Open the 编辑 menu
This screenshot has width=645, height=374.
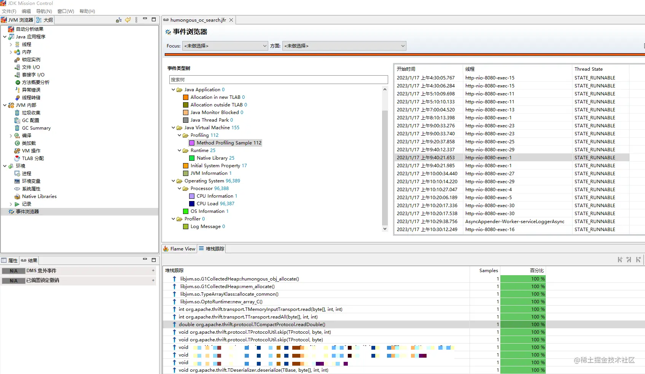click(x=26, y=11)
